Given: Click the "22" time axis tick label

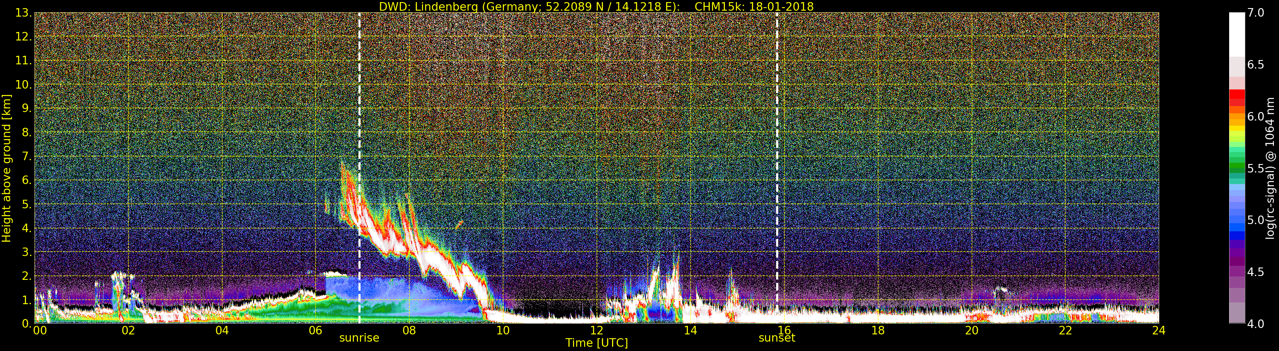Looking at the screenshot, I should 1065,331.
